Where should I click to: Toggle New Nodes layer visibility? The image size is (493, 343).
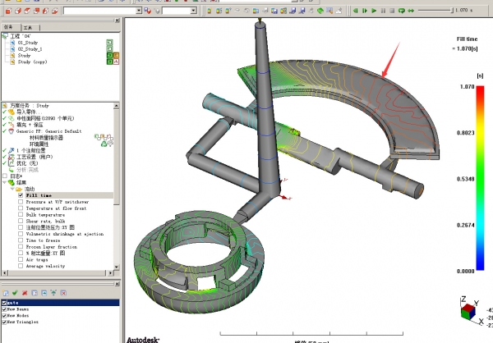(x=4, y=315)
